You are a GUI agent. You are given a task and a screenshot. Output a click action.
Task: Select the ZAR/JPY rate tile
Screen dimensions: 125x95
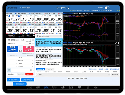(56, 29)
